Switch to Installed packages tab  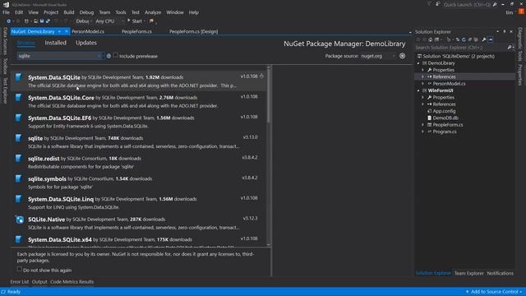56,43
